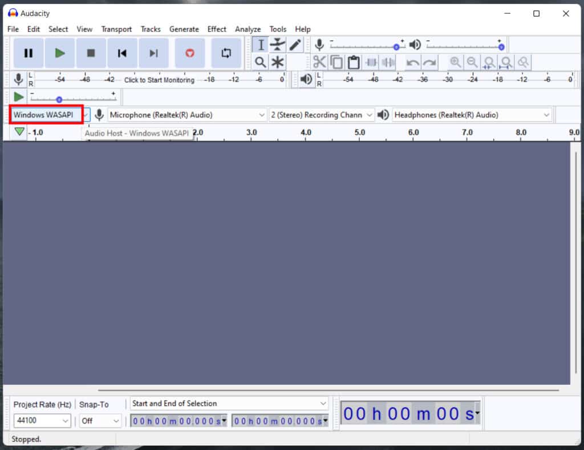
Task: Click the recording volume microphone icon
Action: point(319,45)
